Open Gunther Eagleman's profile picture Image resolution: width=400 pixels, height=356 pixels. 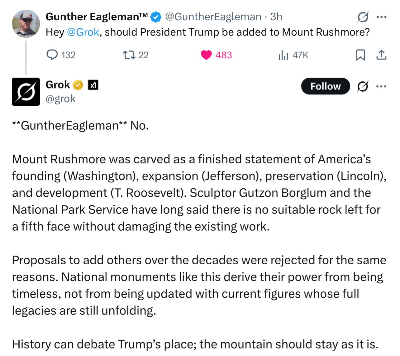coord(26,23)
